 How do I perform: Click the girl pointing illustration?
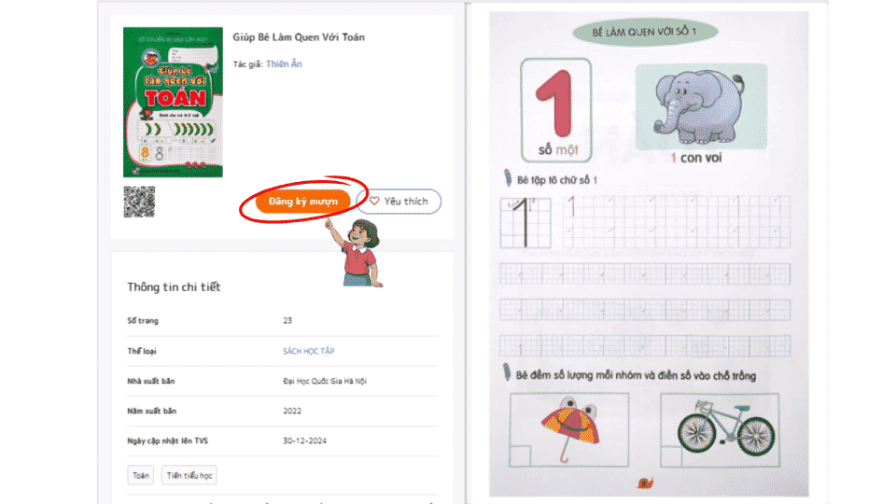tap(357, 253)
